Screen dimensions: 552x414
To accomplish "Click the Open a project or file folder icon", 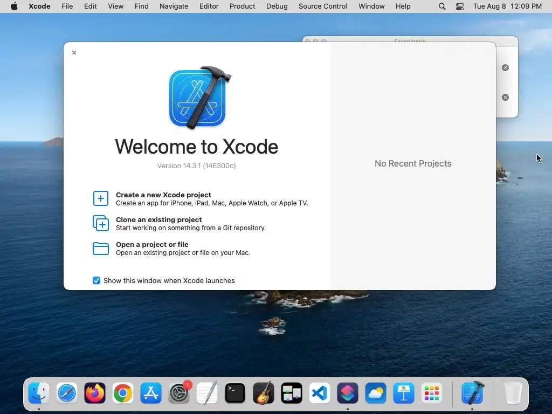I will (101, 248).
